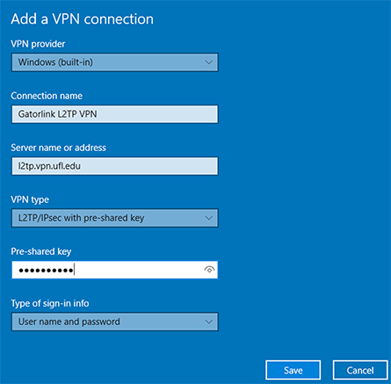Focus the Gatorlink L2TP VPN name field
Image resolution: width=391 pixels, height=384 pixels.
tap(115, 114)
